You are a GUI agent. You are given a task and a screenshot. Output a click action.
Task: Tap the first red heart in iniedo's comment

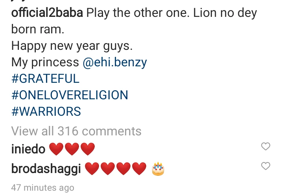point(56,149)
